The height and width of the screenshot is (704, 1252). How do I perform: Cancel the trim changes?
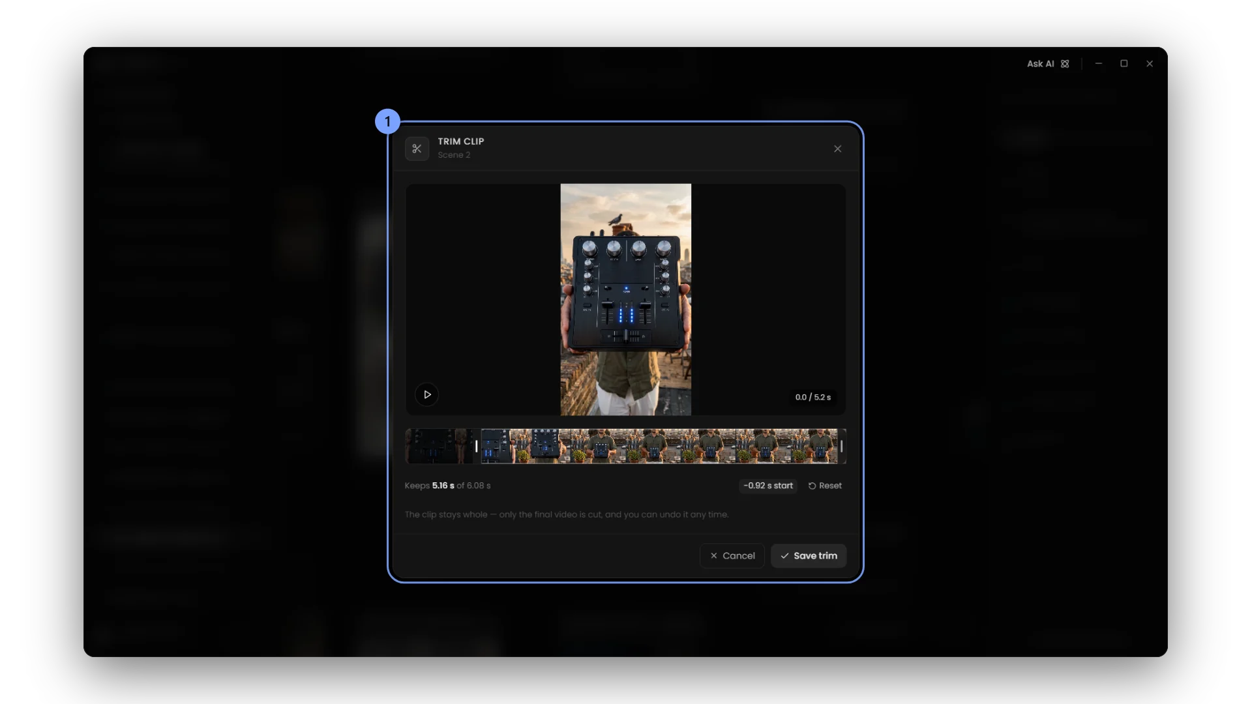pos(732,555)
